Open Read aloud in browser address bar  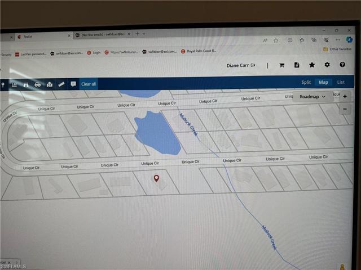pos(265,40)
